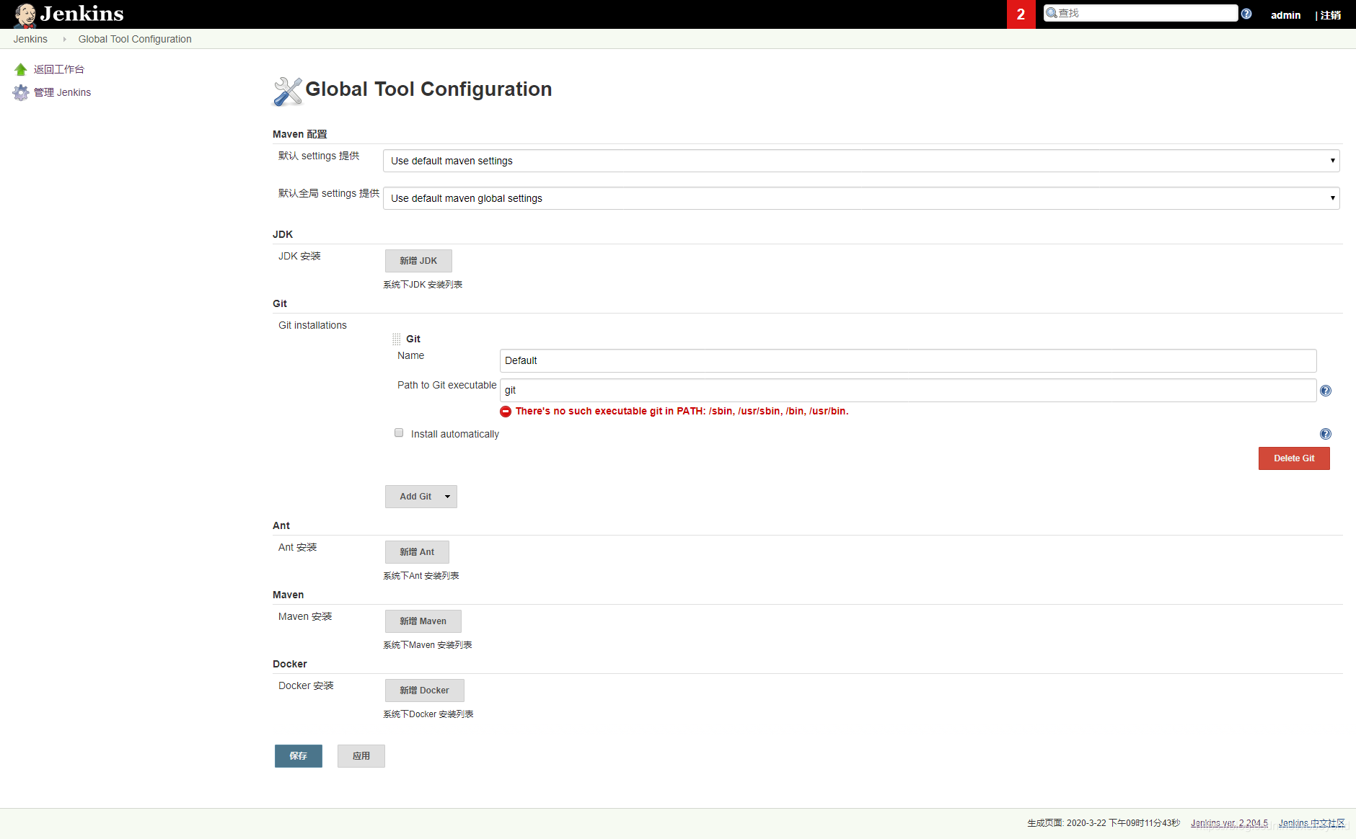Screen dimensions: 1356x839
Task: Go to 返回工作台 in the sidebar
Action: click(x=59, y=69)
